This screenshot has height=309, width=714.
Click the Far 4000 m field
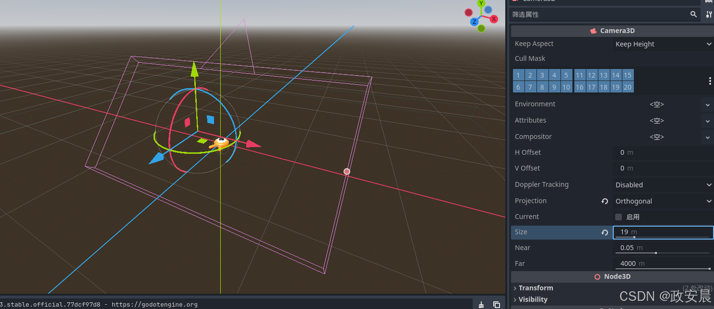[663, 263]
